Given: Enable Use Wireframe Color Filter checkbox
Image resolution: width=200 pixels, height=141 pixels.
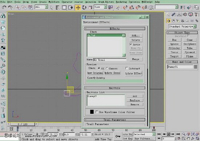Looking at the screenshot, I should 97,112.
